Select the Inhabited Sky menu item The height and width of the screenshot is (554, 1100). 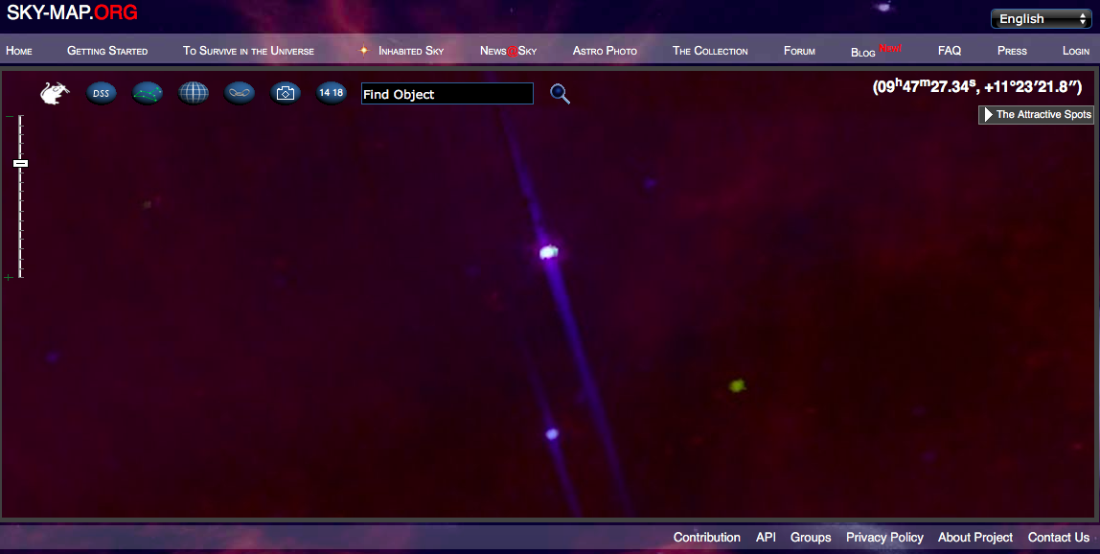pos(411,50)
